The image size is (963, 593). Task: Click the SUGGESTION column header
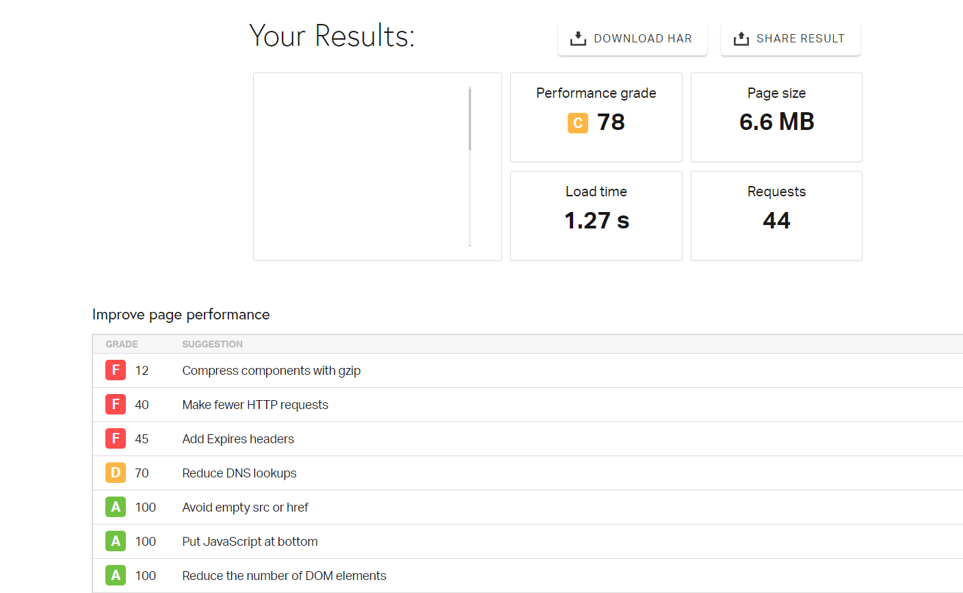(x=212, y=344)
